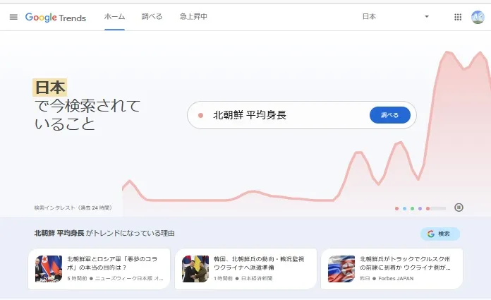Click the blue 調べる button
Viewport: 491px width, 300px height.
pos(390,115)
